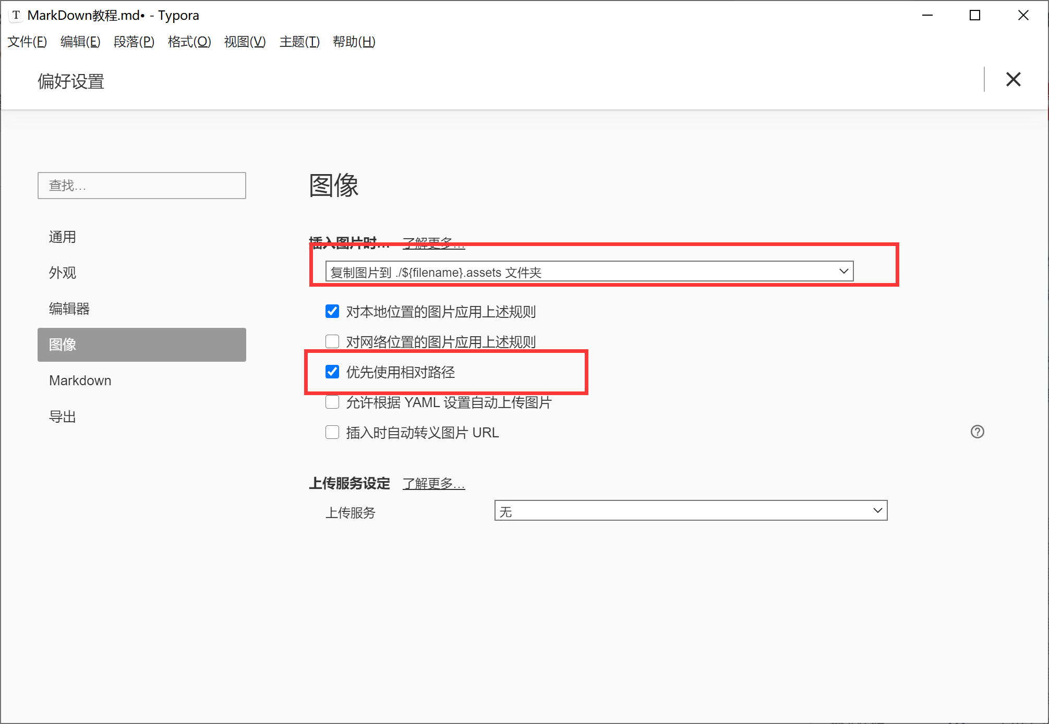Image resolution: width=1049 pixels, height=724 pixels.
Task: Minimize the Typora window
Action: click(x=927, y=15)
